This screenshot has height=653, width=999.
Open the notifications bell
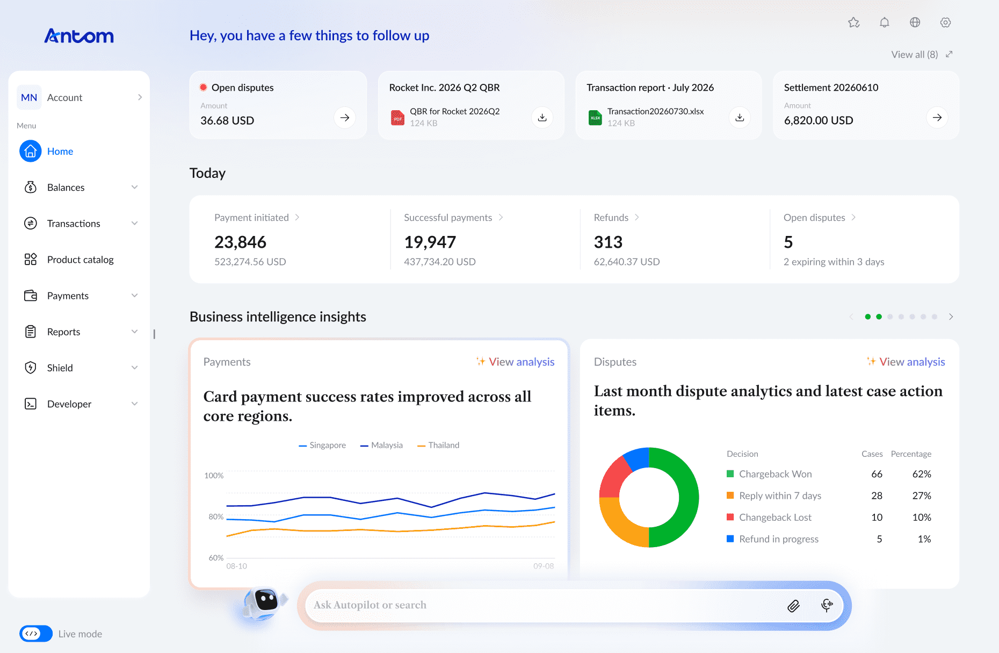coord(885,23)
